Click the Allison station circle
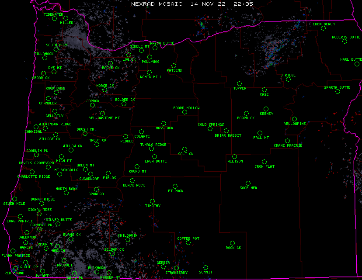 click(x=234, y=156)
